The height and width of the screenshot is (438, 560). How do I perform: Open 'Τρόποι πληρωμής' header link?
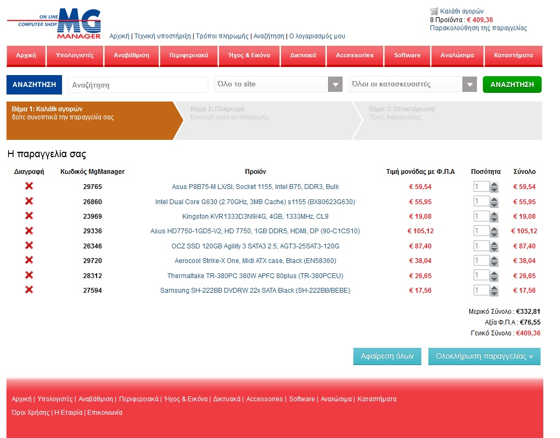[222, 36]
